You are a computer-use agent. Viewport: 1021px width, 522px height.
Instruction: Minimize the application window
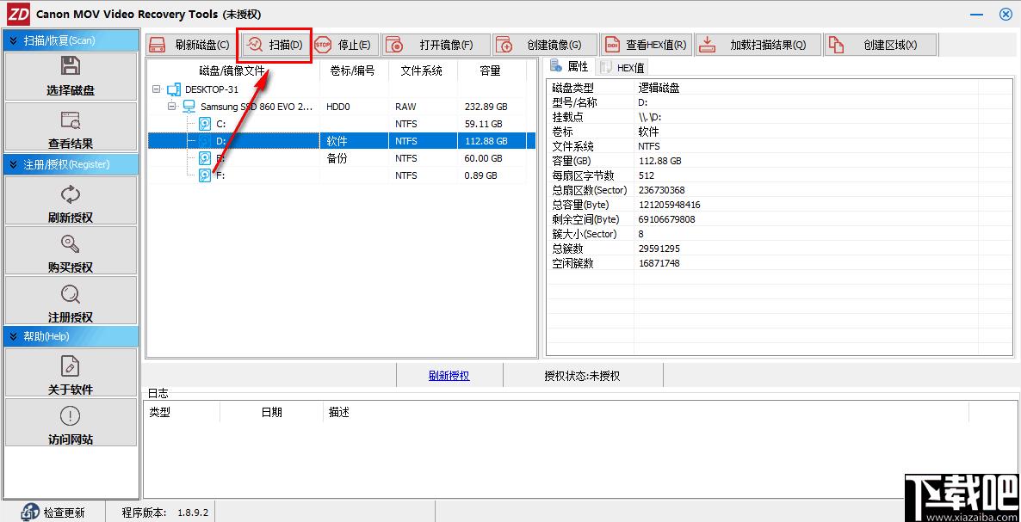click(x=976, y=14)
